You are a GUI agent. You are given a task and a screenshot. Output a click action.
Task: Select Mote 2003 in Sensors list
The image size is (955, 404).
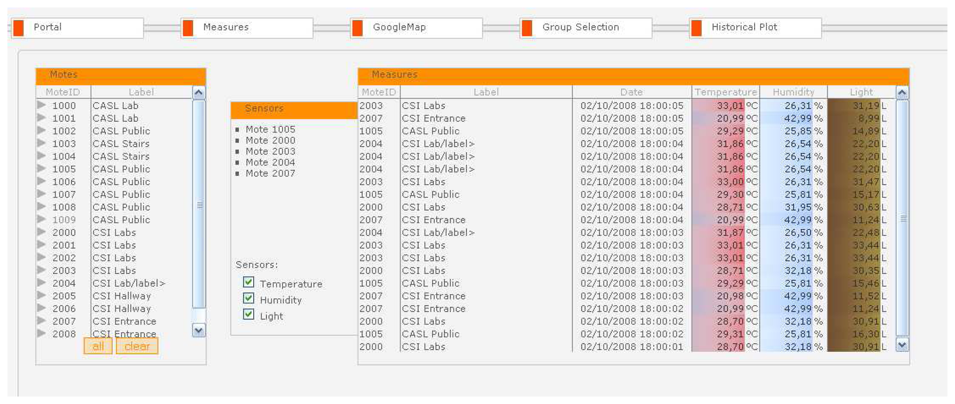pos(270,151)
